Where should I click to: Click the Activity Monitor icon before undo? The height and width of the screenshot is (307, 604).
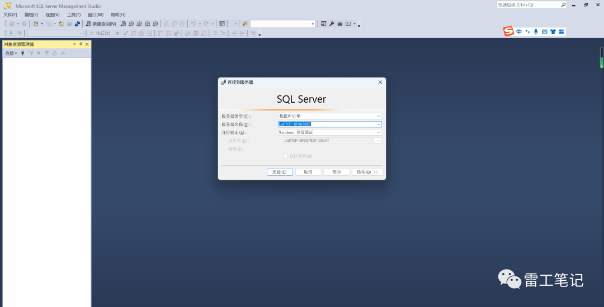click(222, 24)
